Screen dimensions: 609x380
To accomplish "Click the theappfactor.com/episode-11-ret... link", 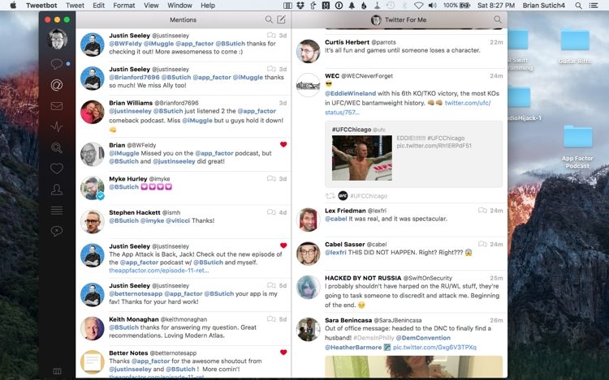I will click(x=159, y=271).
